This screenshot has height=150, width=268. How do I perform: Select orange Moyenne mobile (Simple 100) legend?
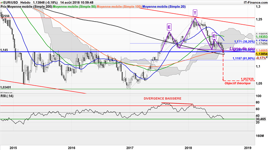119,7
